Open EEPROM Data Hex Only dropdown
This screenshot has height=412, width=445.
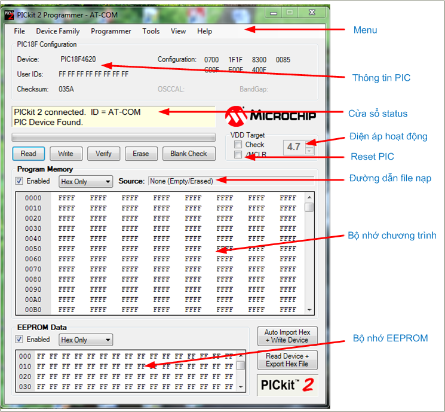tap(85, 340)
